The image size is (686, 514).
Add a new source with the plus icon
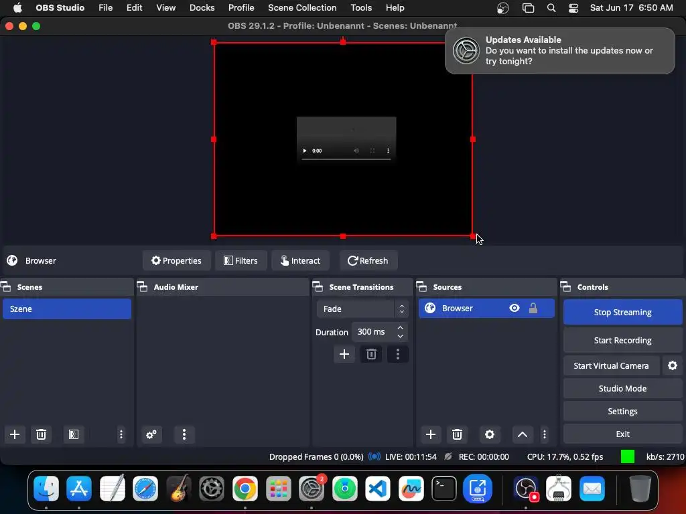click(x=431, y=434)
